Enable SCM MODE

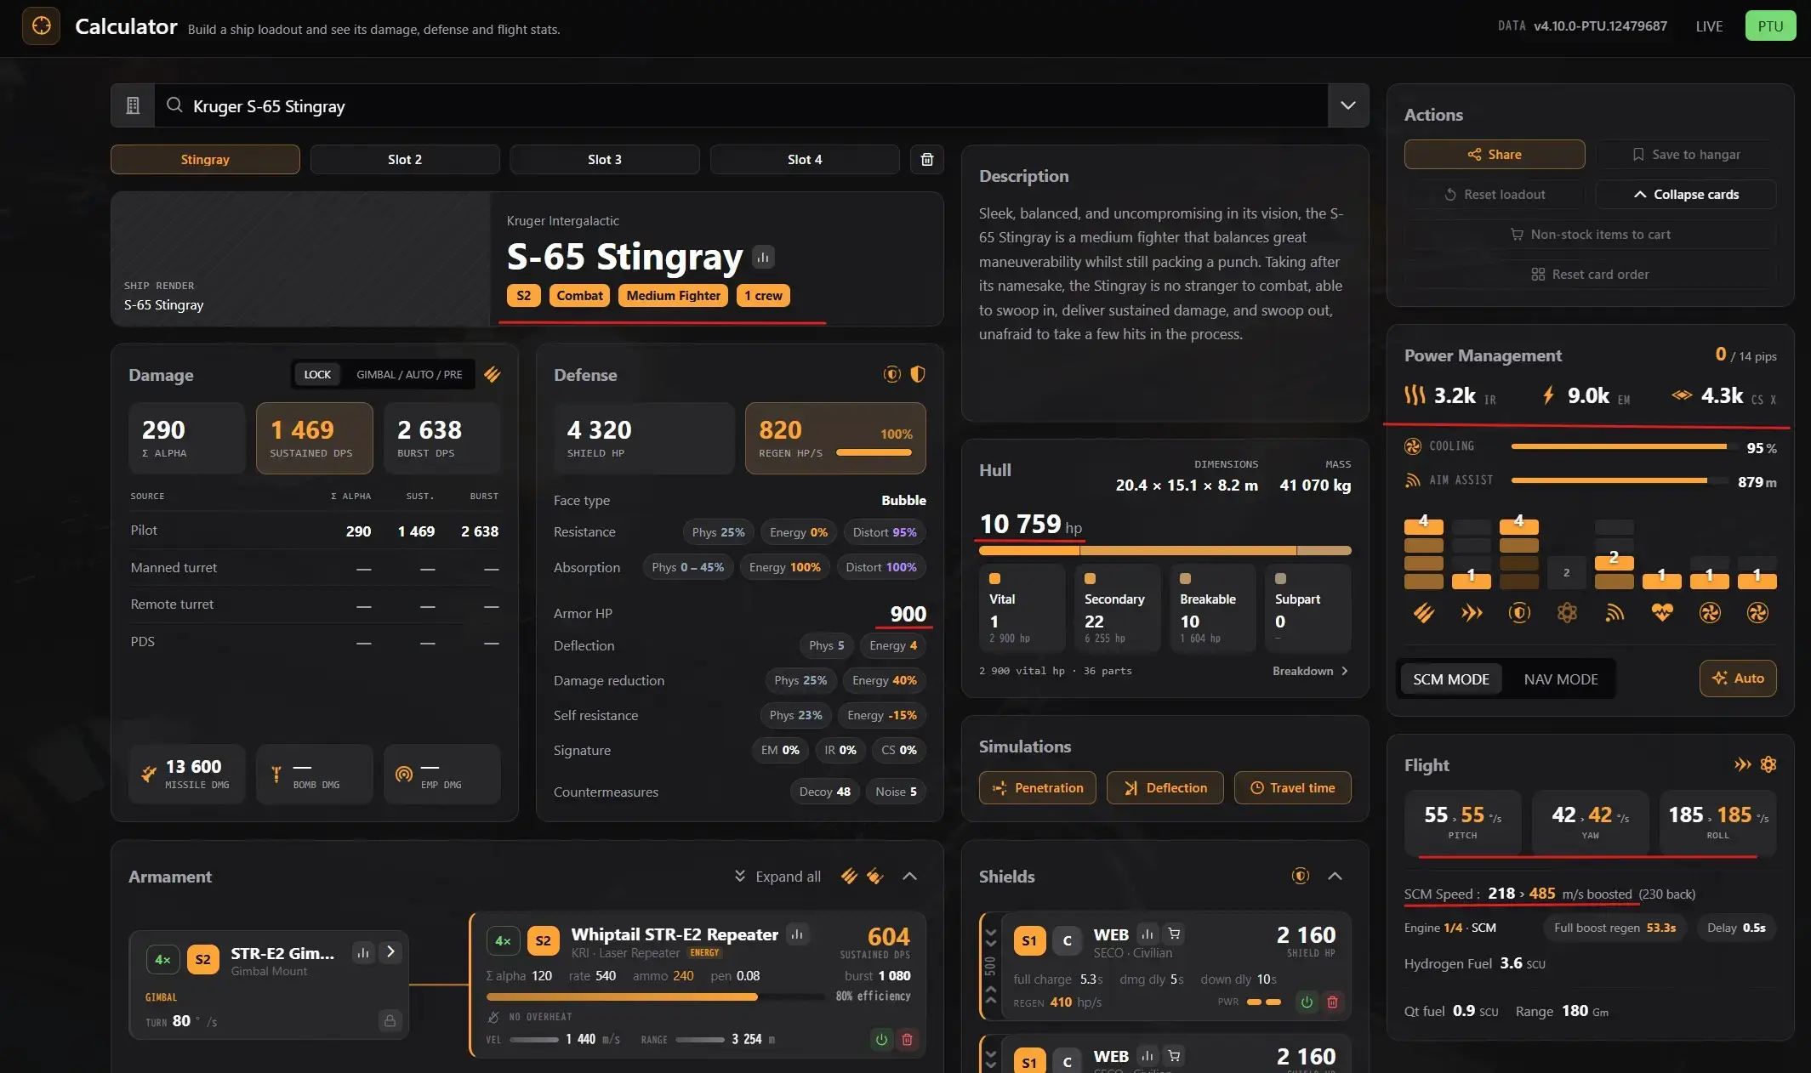(x=1451, y=678)
